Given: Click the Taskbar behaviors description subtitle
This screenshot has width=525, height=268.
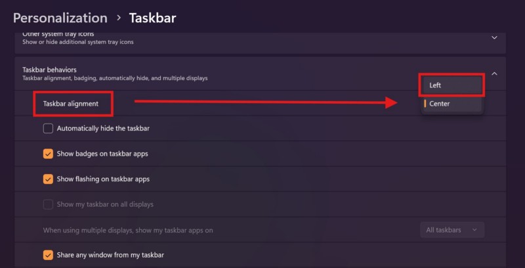Looking at the screenshot, I should (x=115, y=79).
